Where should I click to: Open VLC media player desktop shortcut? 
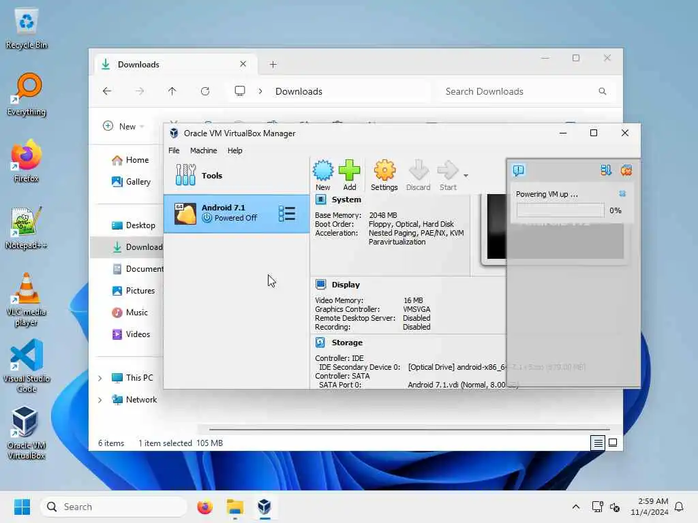click(x=27, y=300)
